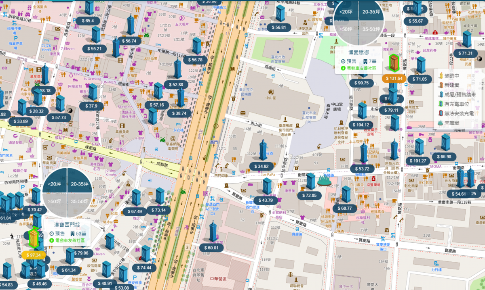The image size is (485, 290).
Task: Open the orange $ 131.64 price label
Action: click(394, 78)
